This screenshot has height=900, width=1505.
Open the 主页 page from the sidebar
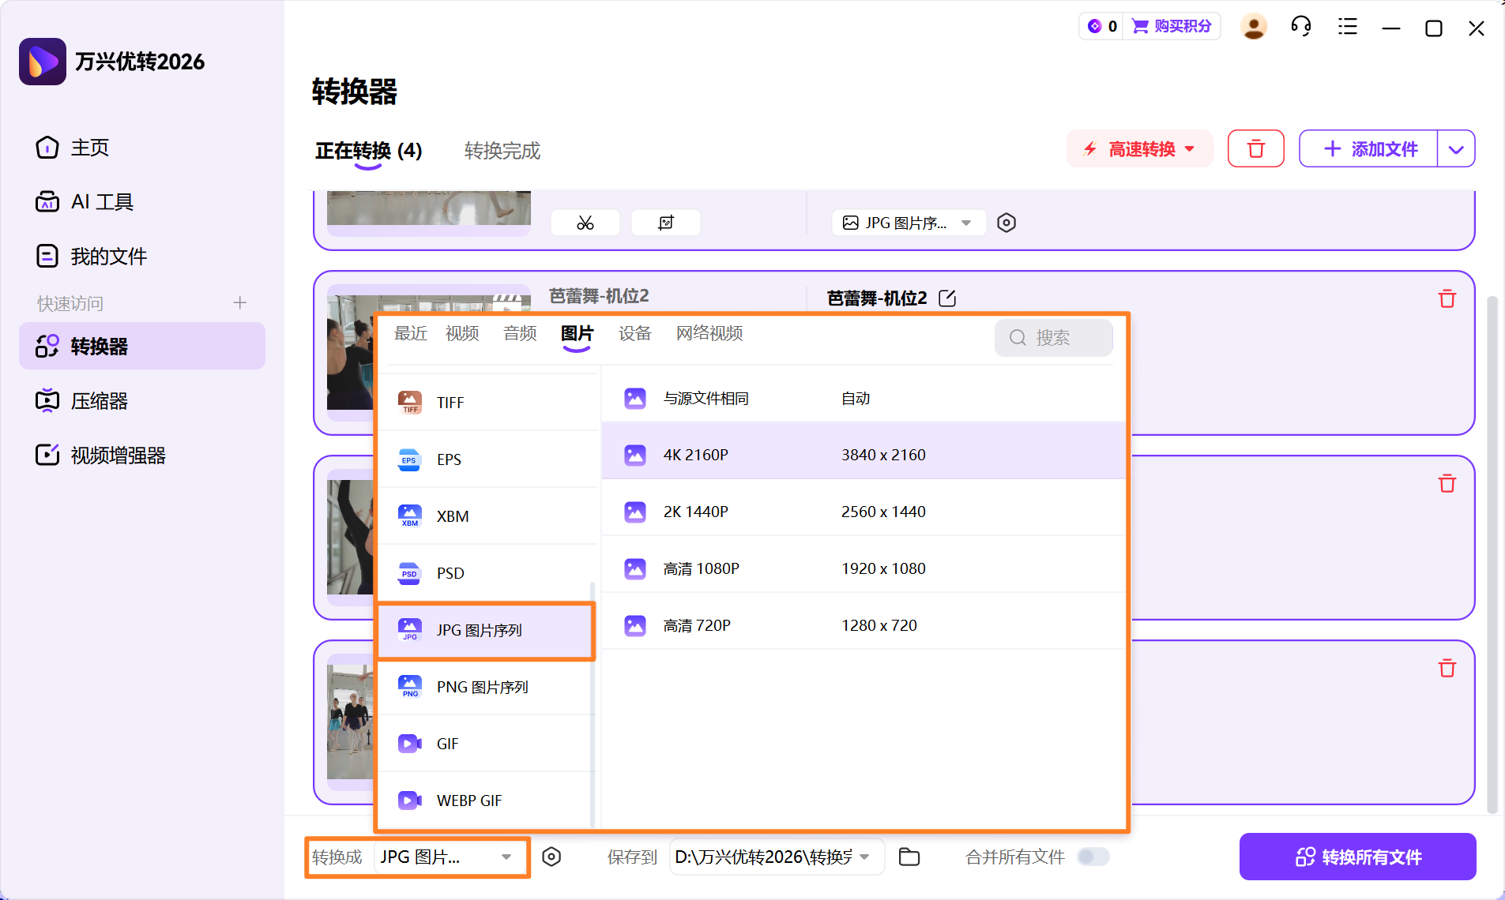click(88, 147)
